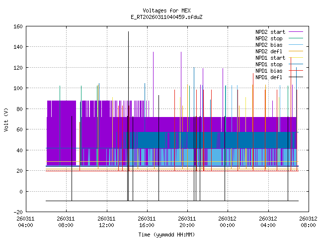Click the 260311 16:00 time tick label
Viewport: 318px width, 239px height.
pyautogui.click(x=147, y=222)
